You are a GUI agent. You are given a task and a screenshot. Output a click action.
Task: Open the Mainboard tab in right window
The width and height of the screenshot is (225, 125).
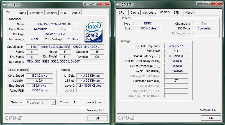pyautogui.click(x=149, y=12)
